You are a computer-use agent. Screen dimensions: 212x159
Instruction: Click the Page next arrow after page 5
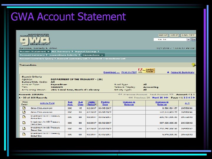tap(194, 98)
